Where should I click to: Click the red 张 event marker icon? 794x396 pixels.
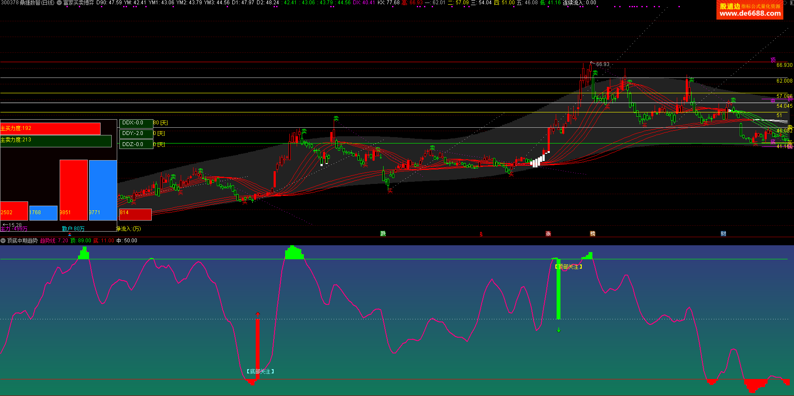tap(548, 233)
